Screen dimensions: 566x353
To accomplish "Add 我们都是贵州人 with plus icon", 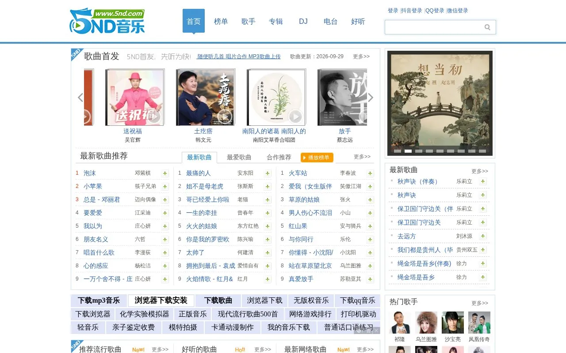I will click(483, 250).
